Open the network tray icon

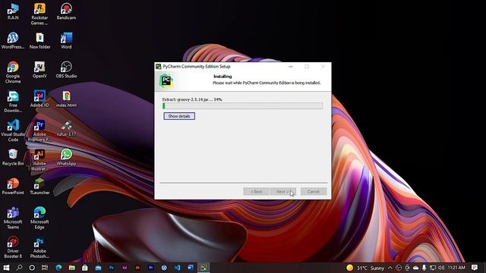(433, 268)
